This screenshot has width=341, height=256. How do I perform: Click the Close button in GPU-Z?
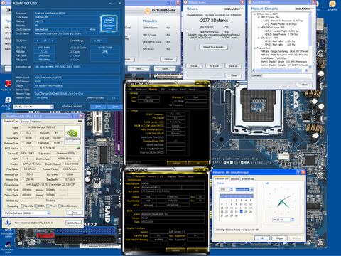[x=75, y=213]
